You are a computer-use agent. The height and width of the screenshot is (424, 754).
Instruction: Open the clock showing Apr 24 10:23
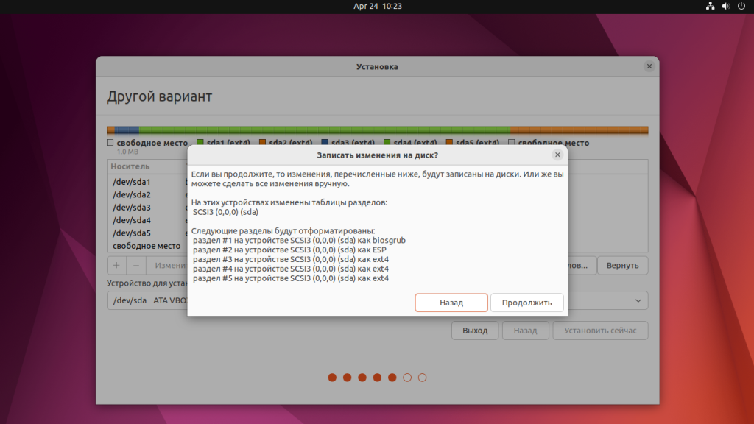[377, 6]
